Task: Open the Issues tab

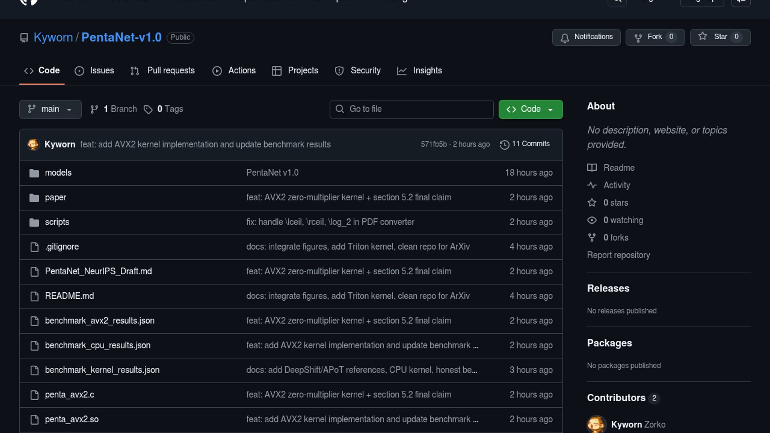Action: (95, 71)
